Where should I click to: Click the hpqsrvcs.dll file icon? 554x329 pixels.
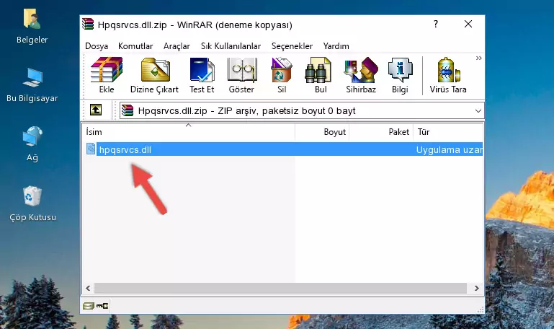tap(91, 149)
